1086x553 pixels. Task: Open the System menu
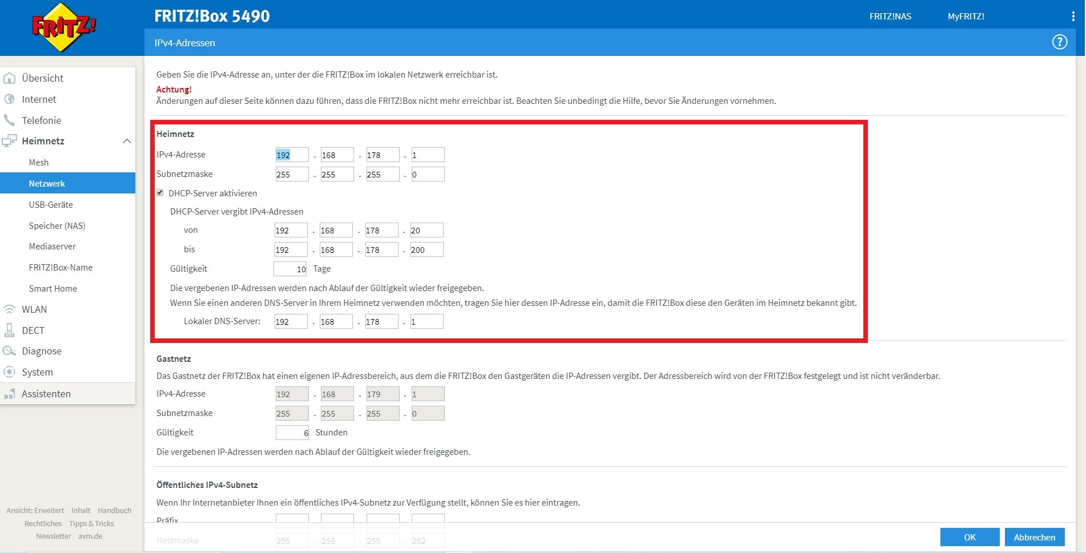pos(37,372)
